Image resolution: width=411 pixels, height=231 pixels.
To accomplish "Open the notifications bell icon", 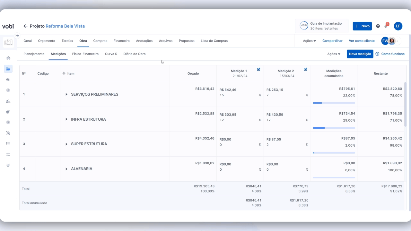I will pyautogui.click(x=386, y=26).
